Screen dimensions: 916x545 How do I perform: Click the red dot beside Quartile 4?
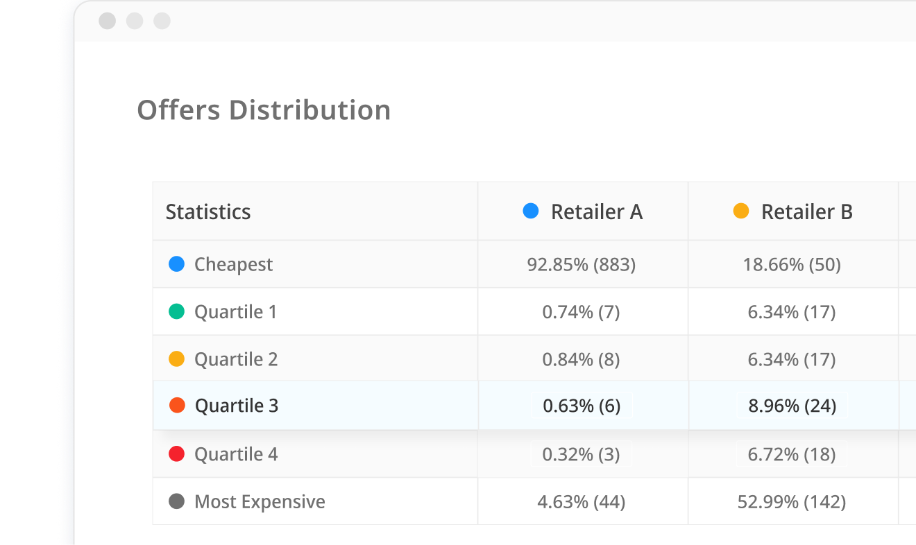tap(176, 453)
